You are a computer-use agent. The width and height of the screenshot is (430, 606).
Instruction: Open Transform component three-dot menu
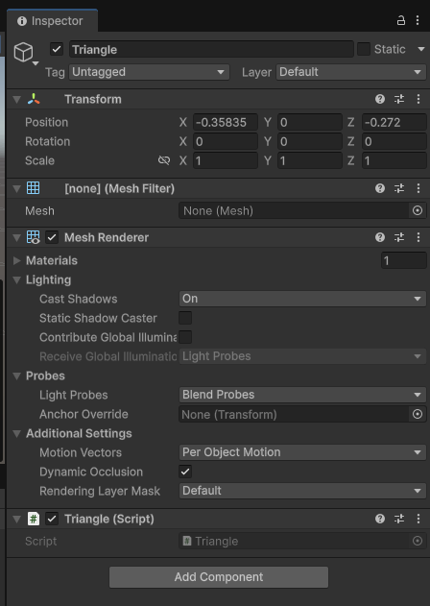coord(418,99)
